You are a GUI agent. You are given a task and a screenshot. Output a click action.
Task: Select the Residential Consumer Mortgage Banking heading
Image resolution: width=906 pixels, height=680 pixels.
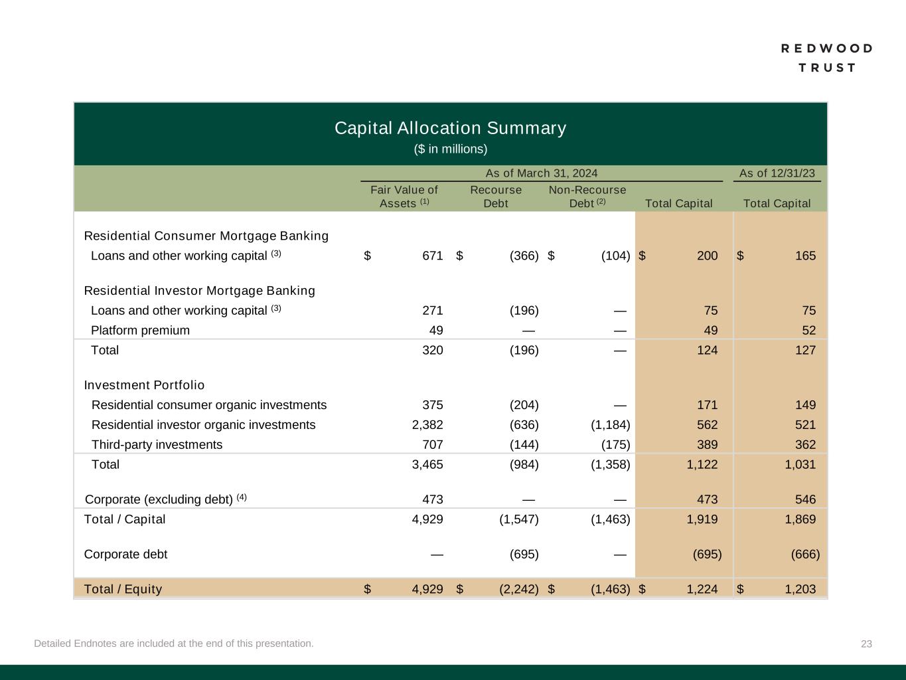(x=206, y=236)
